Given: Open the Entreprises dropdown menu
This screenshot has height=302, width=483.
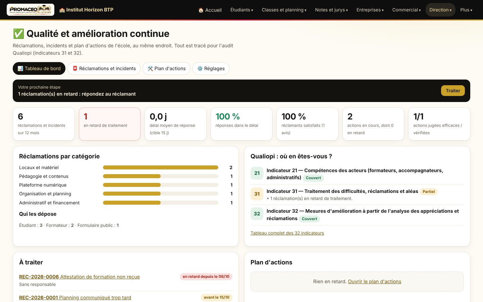Looking at the screenshot, I should pos(370,10).
